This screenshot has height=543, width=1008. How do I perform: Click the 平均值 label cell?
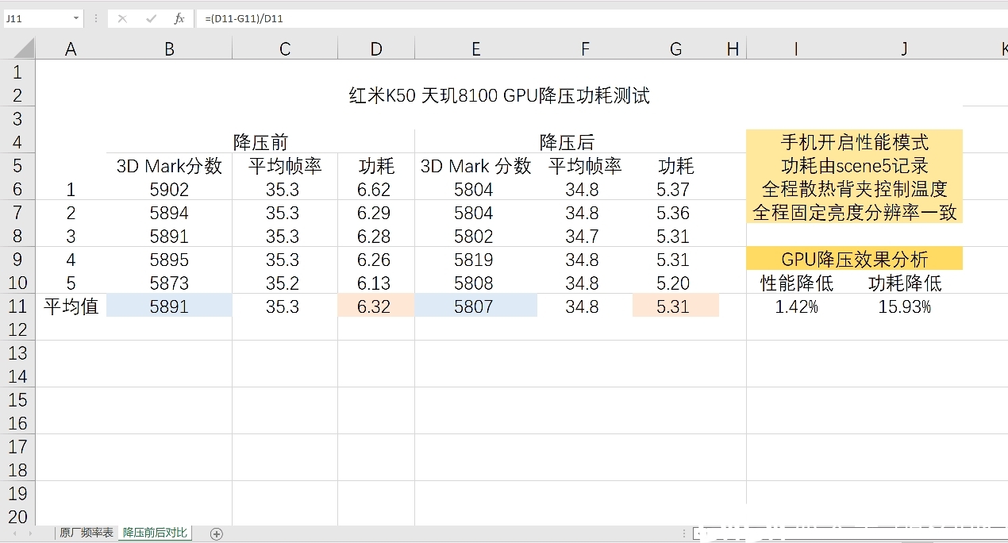(71, 306)
